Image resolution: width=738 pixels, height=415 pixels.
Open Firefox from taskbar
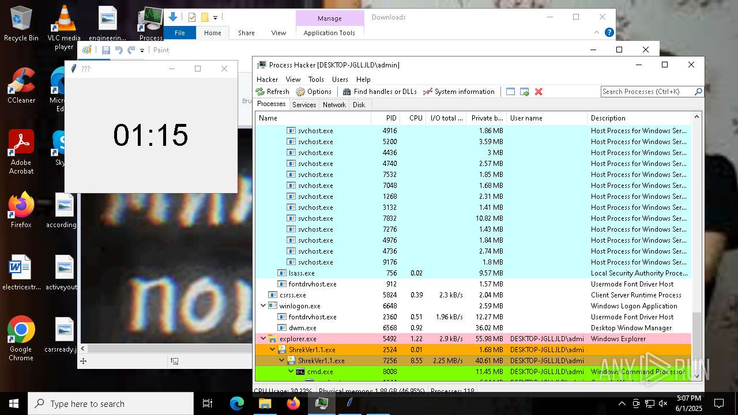[293, 403]
